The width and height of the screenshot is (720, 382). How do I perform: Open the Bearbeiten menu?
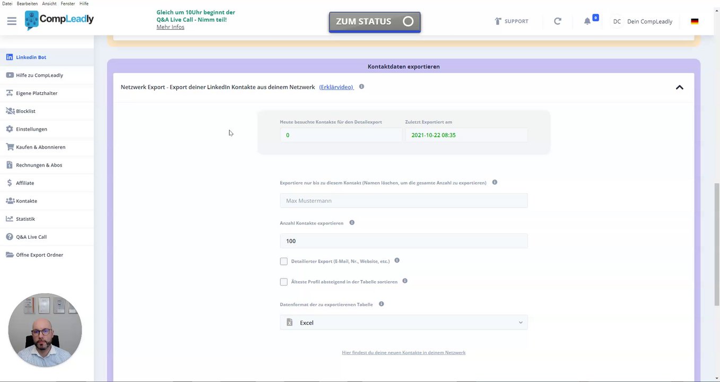click(27, 3)
